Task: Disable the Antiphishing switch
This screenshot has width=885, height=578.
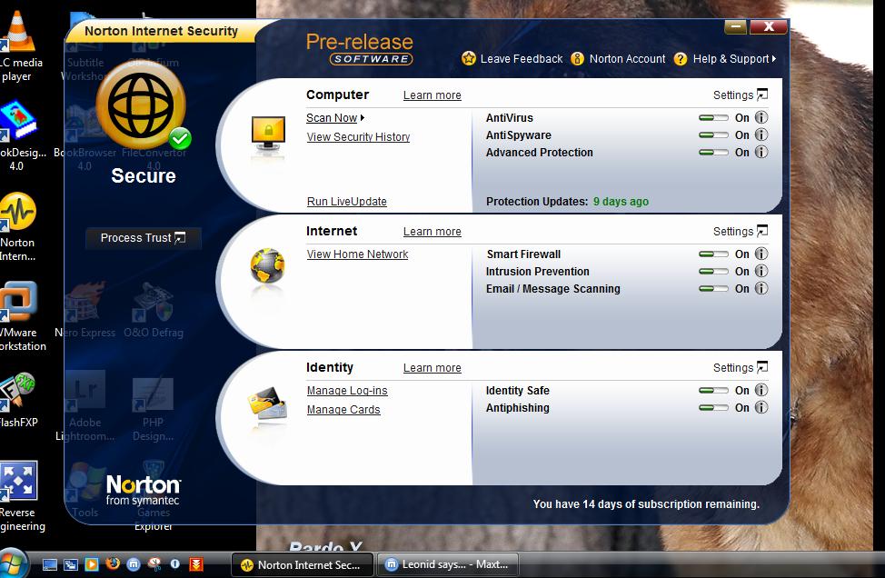Action: click(713, 407)
